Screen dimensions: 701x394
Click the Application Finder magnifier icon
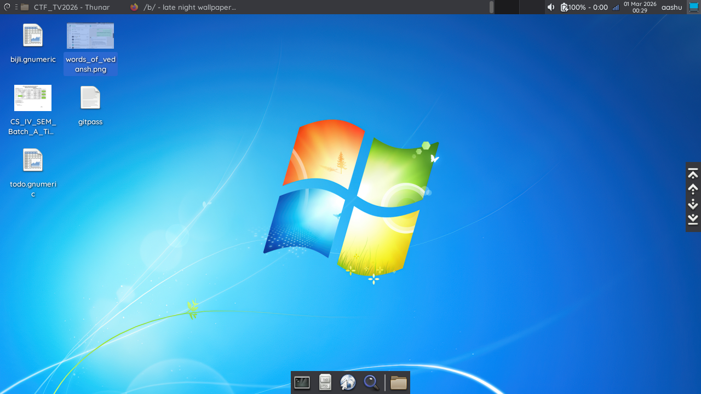[371, 383]
